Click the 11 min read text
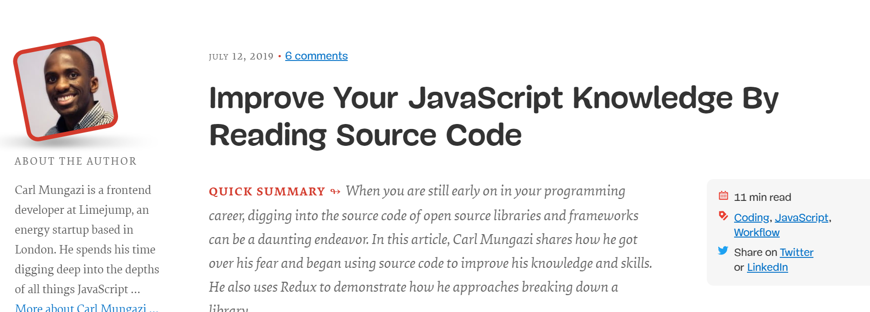This screenshot has height=312, width=870. coord(762,197)
